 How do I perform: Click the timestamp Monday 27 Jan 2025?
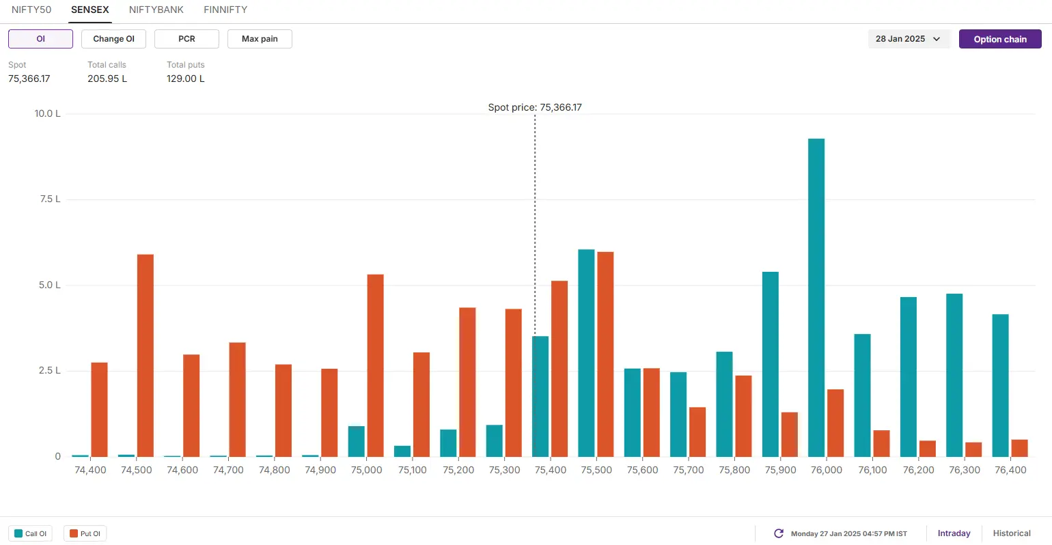[x=849, y=533]
